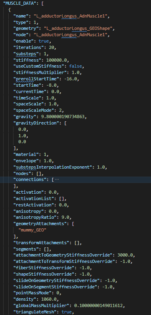Screen dimensions: 151x315
Task: Click the "enable" true value
Action: tap(44, 41)
